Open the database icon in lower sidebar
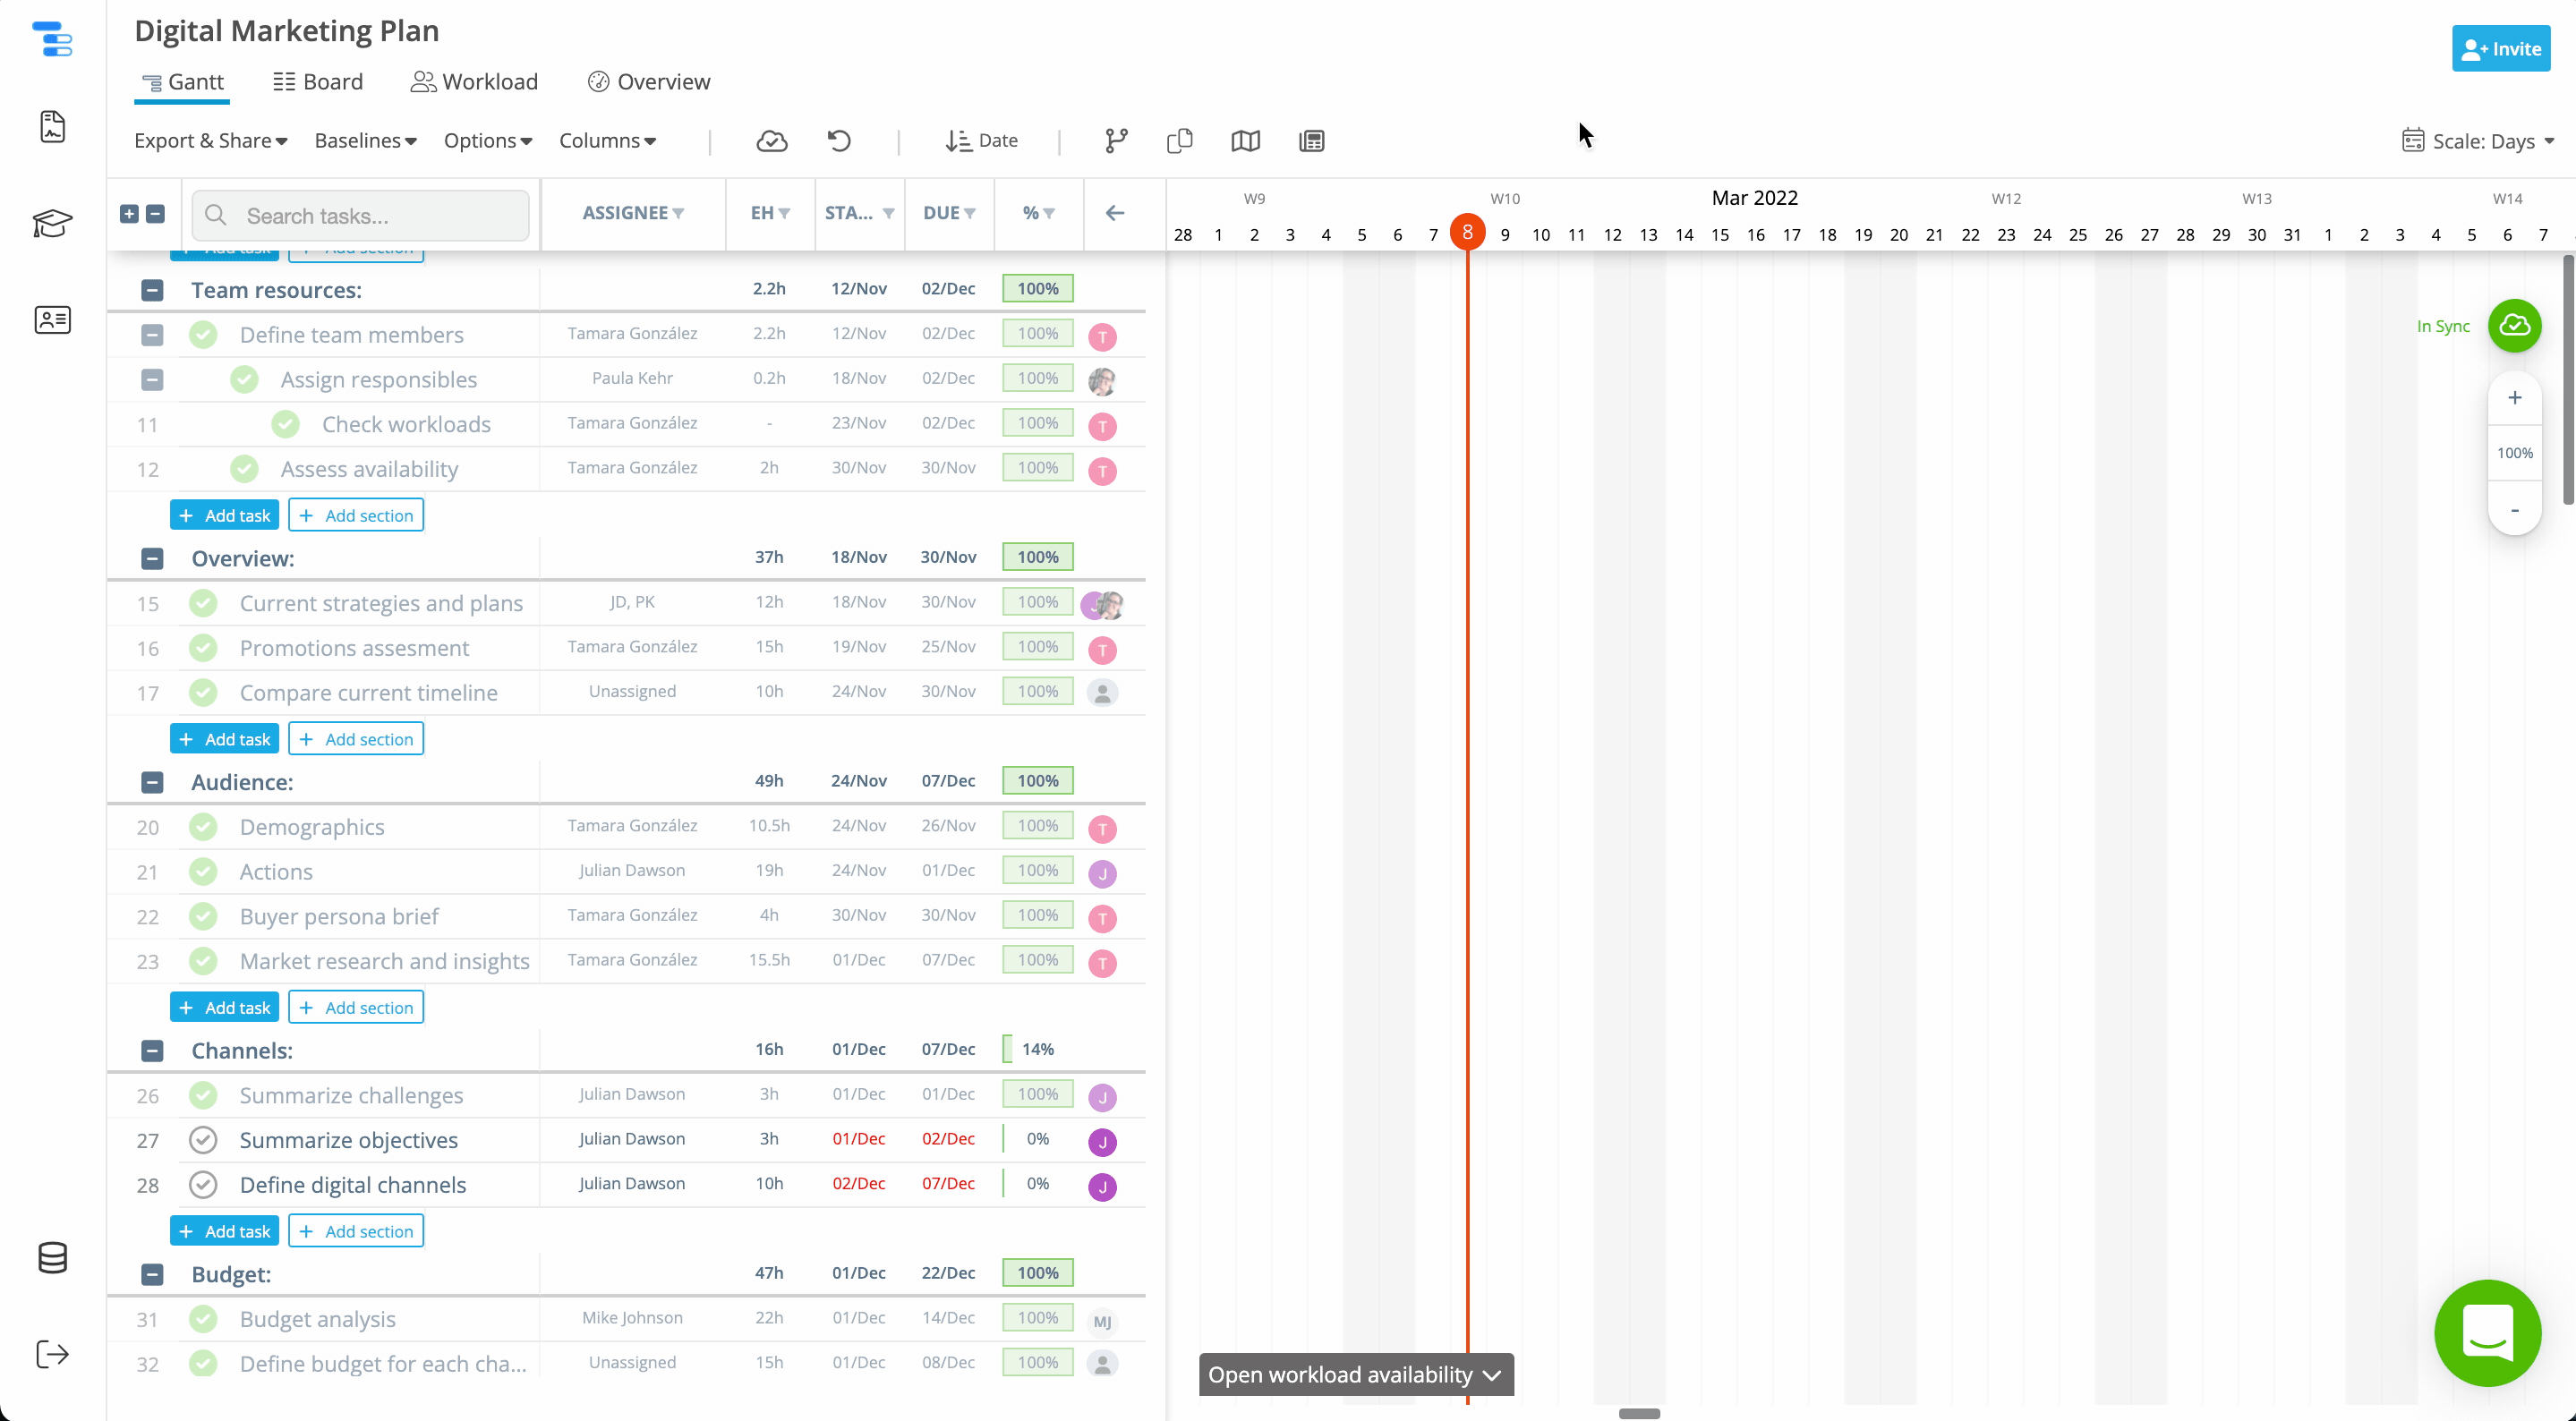The image size is (2576, 1421). tap(52, 1258)
